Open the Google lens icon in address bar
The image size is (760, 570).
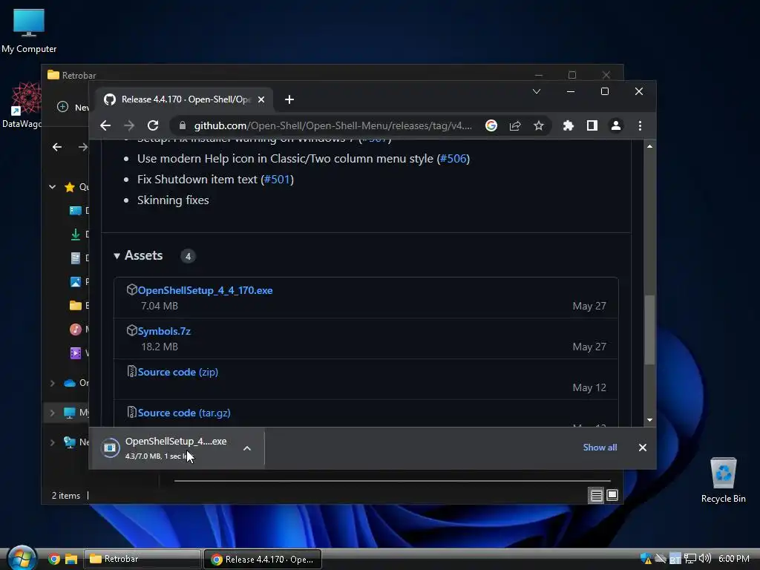[491, 125]
